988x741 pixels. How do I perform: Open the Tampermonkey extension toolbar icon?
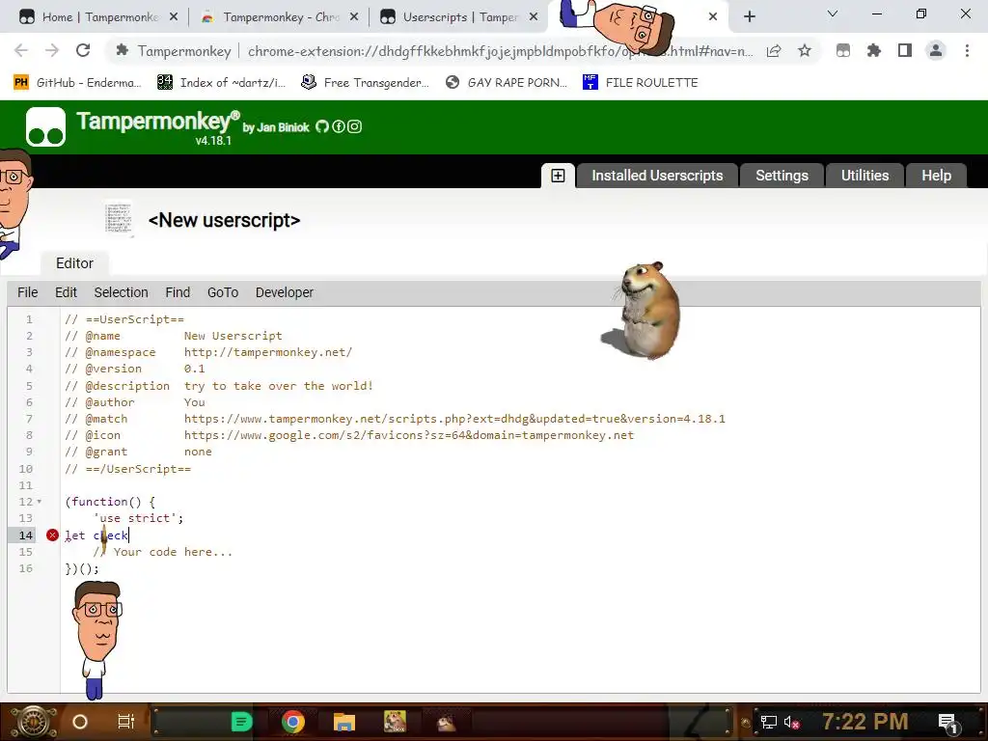coord(843,51)
